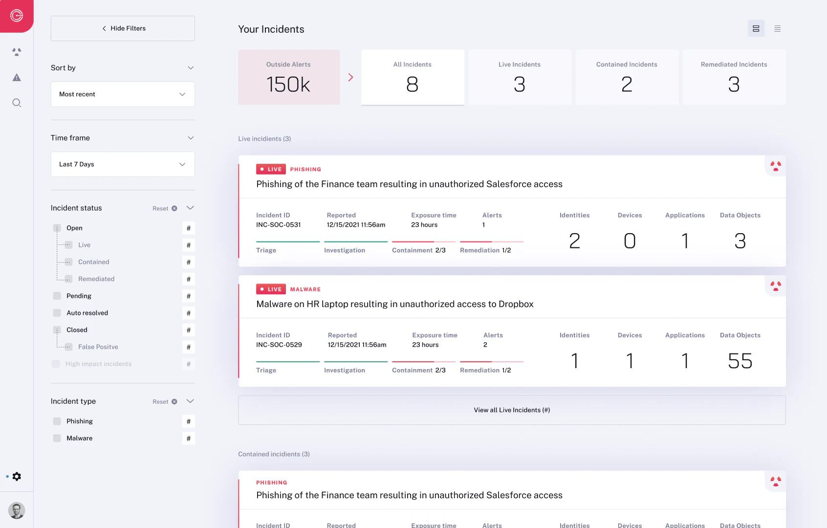Open the user avatar at bottom left
Viewport: 827px width, 528px height.
click(17, 510)
